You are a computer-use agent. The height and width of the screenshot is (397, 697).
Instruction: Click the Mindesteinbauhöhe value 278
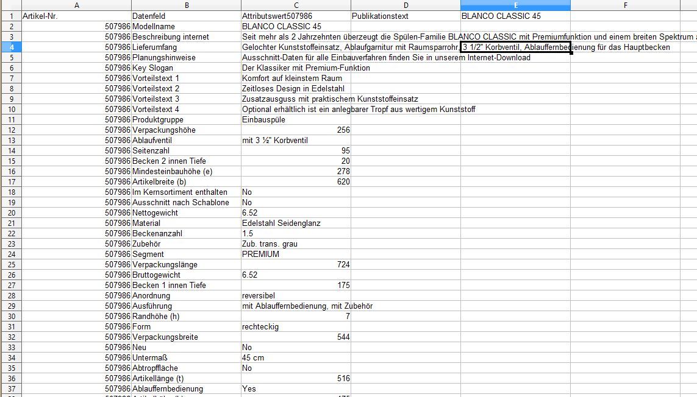click(x=296, y=172)
